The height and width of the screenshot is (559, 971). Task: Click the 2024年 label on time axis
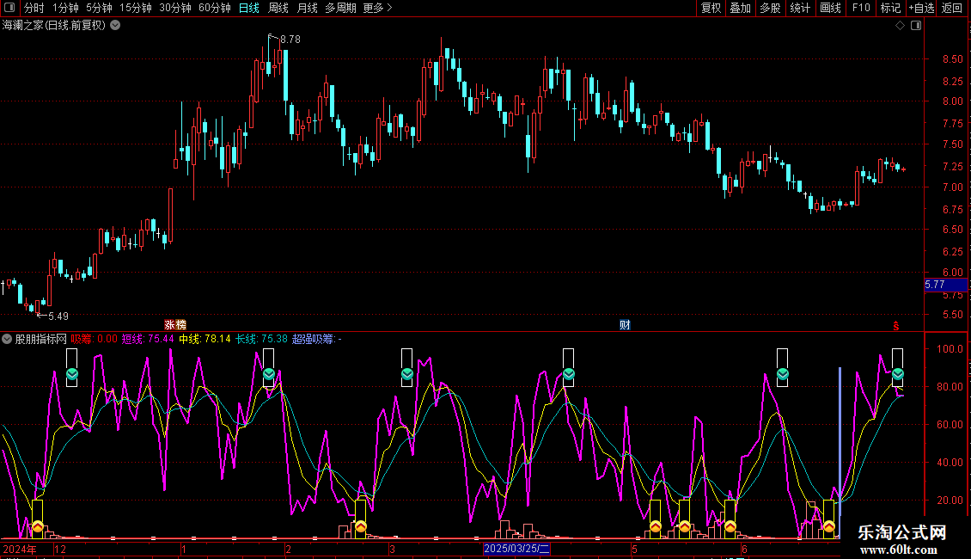point(19,549)
